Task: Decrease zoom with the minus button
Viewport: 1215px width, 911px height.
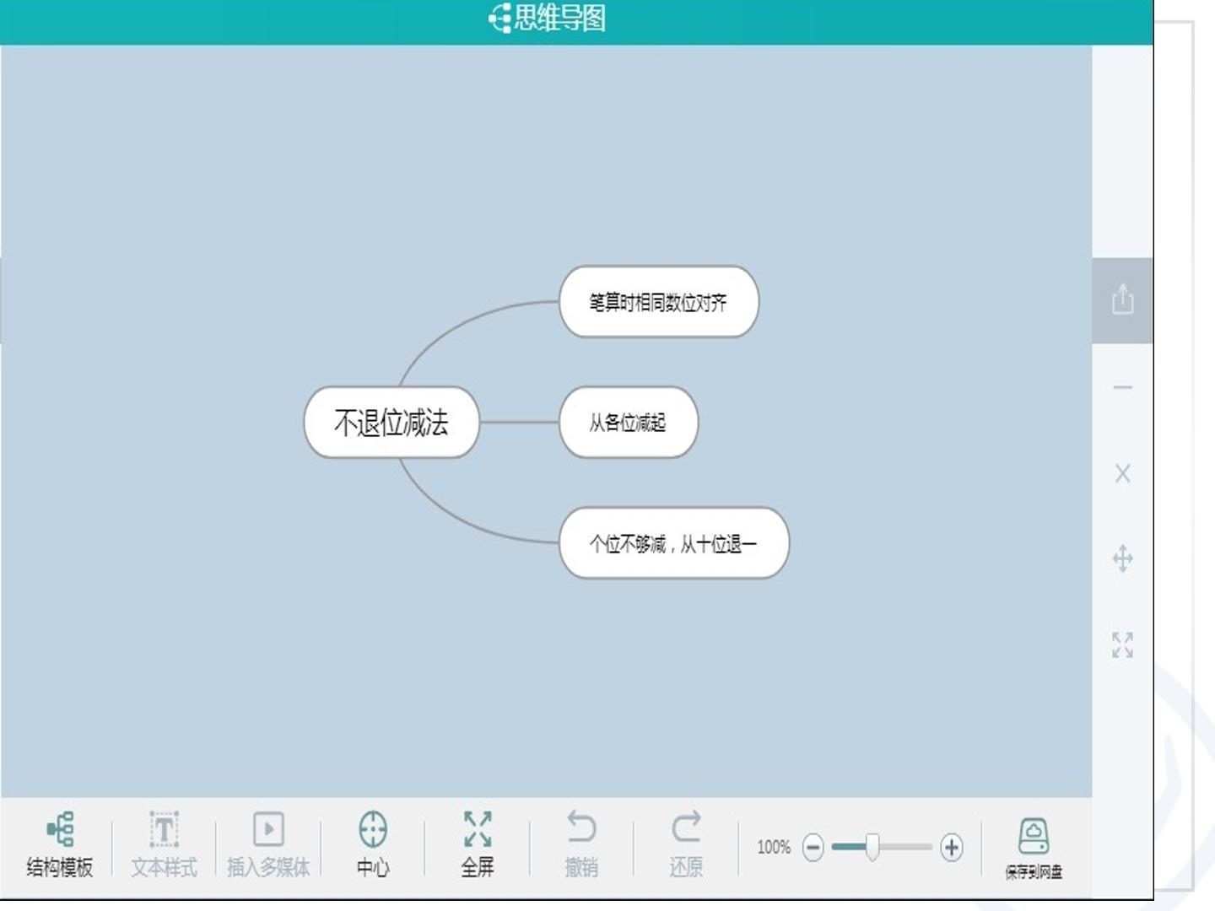Action: pos(813,847)
